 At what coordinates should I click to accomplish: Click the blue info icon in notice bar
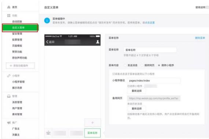[x=47, y=21]
